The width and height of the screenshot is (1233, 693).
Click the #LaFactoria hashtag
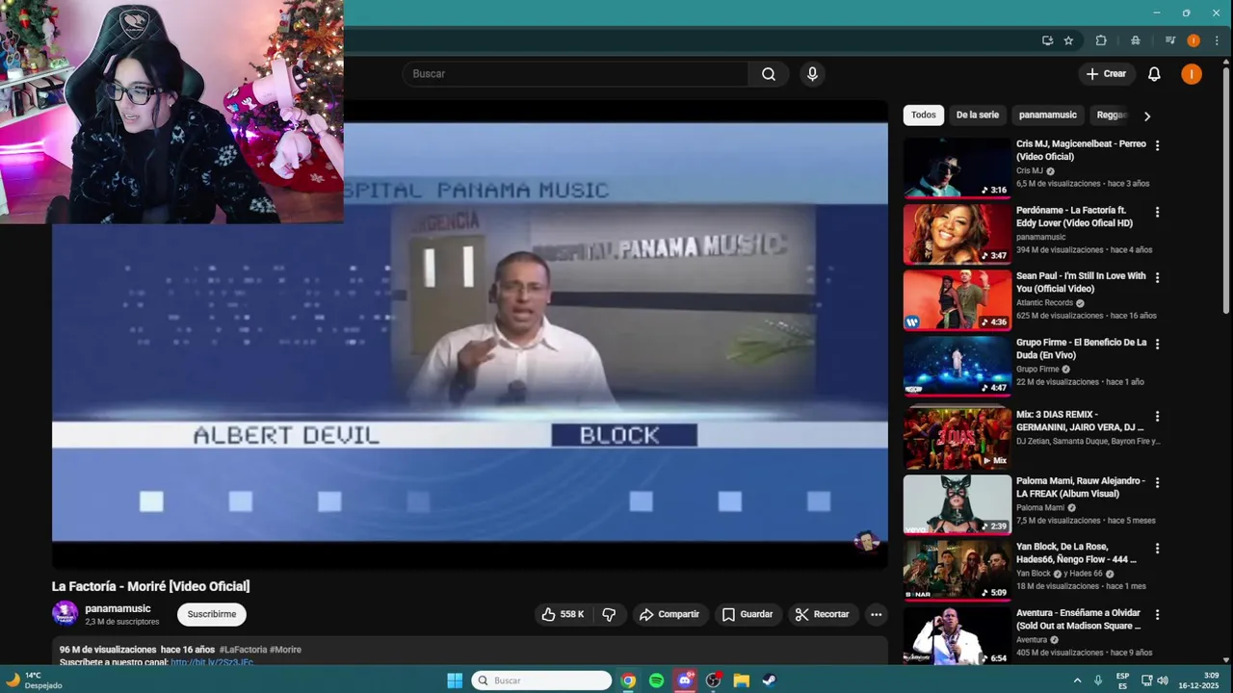click(243, 650)
